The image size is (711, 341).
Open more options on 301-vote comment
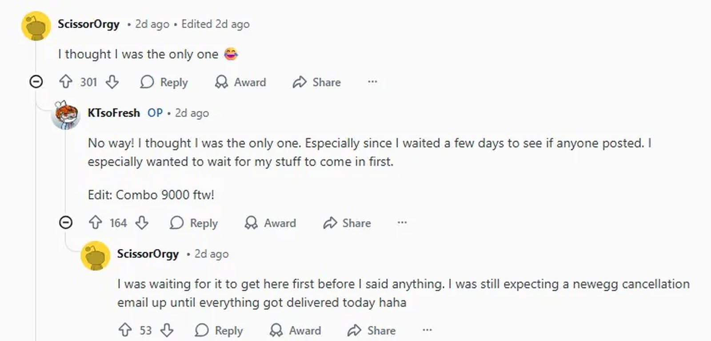click(372, 82)
